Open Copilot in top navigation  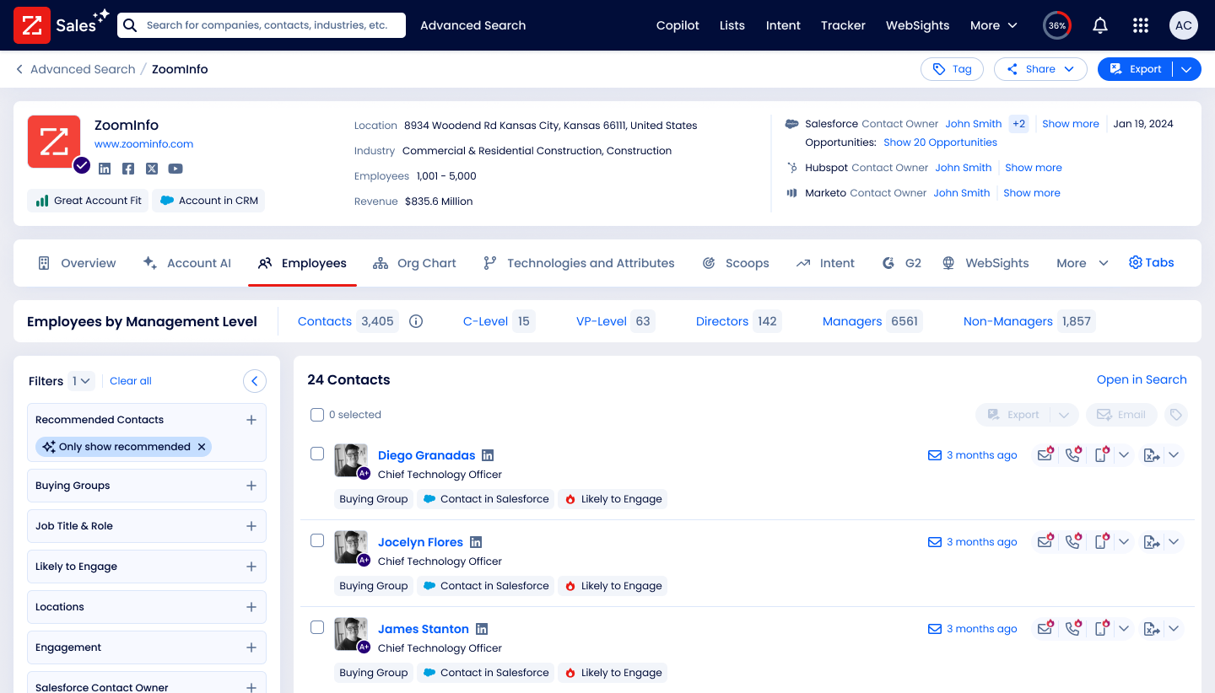pyautogui.click(x=678, y=25)
